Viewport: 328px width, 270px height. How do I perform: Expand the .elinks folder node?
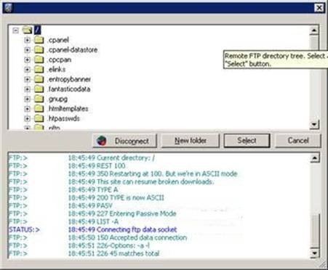click(x=27, y=70)
